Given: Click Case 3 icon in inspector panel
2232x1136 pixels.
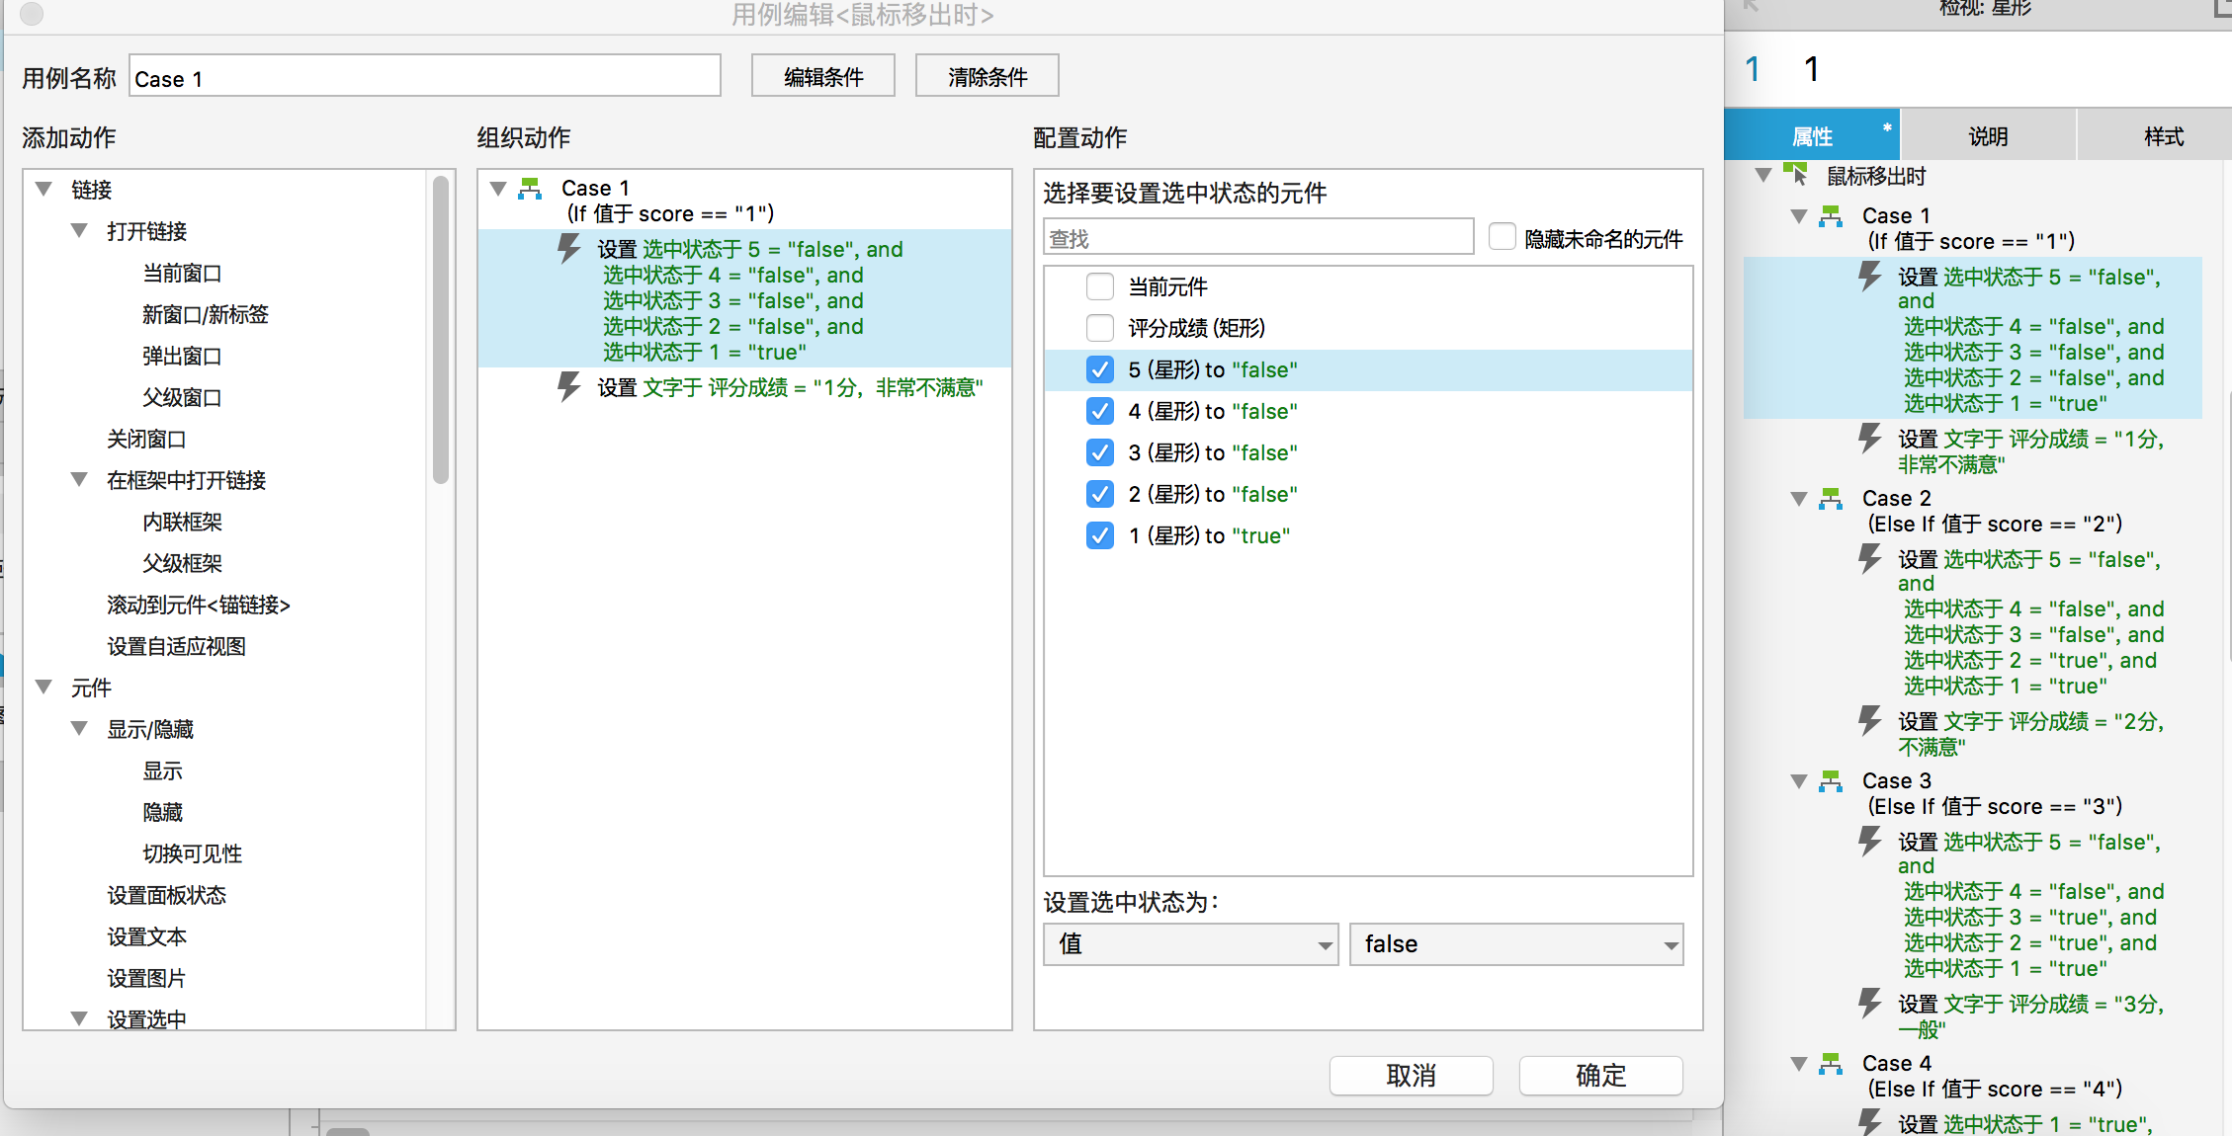Looking at the screenshot, I should pyautogui.click(x=1831, y=780).
